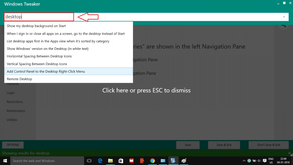This screenshot has width=293, height=165.
Task: Launch Google Chrome from the taskbar
Action: coord(153,161)
